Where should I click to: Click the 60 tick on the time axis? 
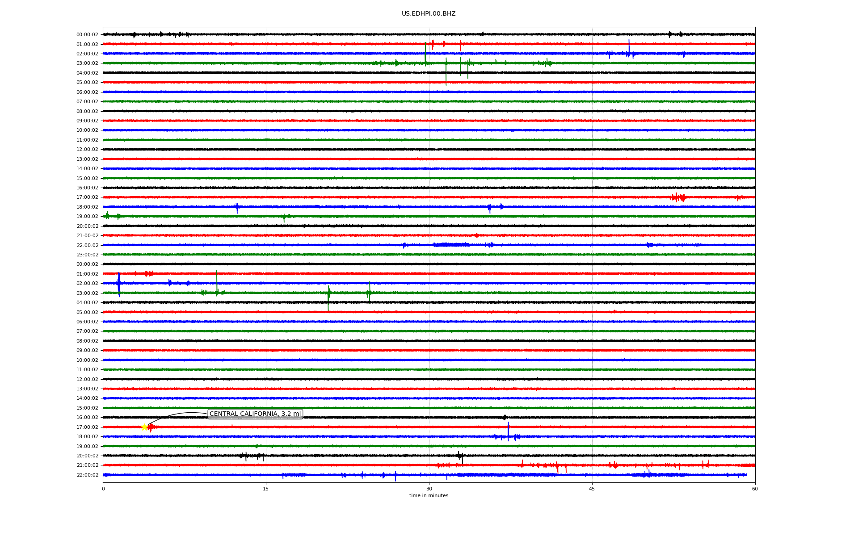(x=755, y=489)
